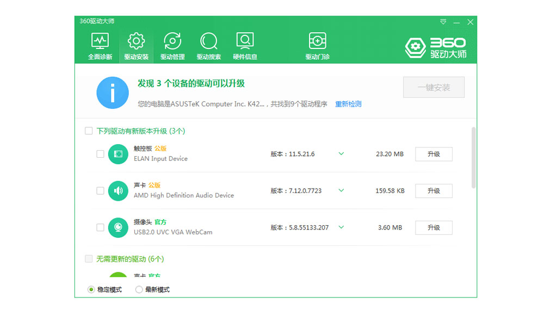Click the 下列驱动有新版本升级 (3个) heading

(141, 131)
